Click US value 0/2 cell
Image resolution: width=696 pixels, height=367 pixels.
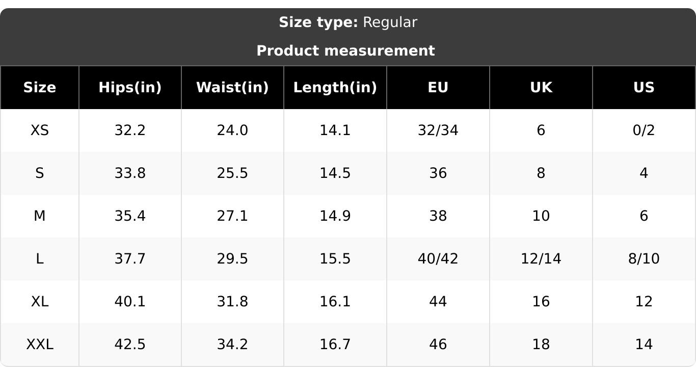[x=644, y=130]
